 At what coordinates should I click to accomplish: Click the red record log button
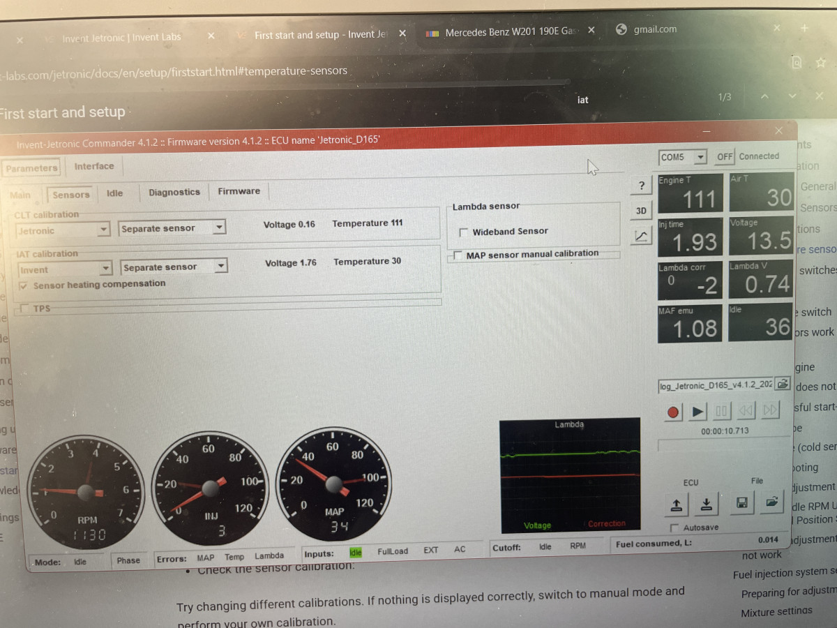coord(673,412)
